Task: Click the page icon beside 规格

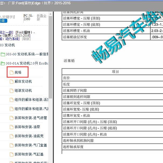Action: (x=12, y=72)
